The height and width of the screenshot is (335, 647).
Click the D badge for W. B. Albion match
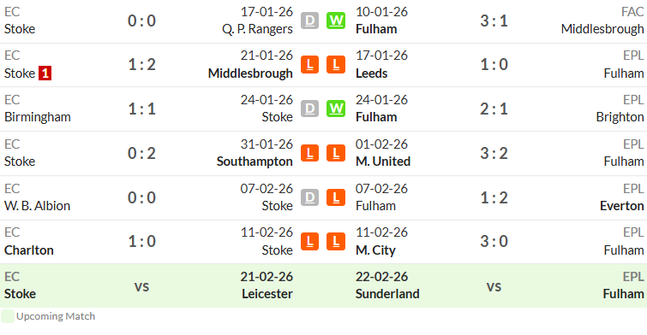click(x=310, y=197)
